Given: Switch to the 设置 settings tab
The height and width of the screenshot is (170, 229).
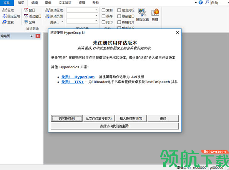Looking at the screenshot, I should coord(82,3).
